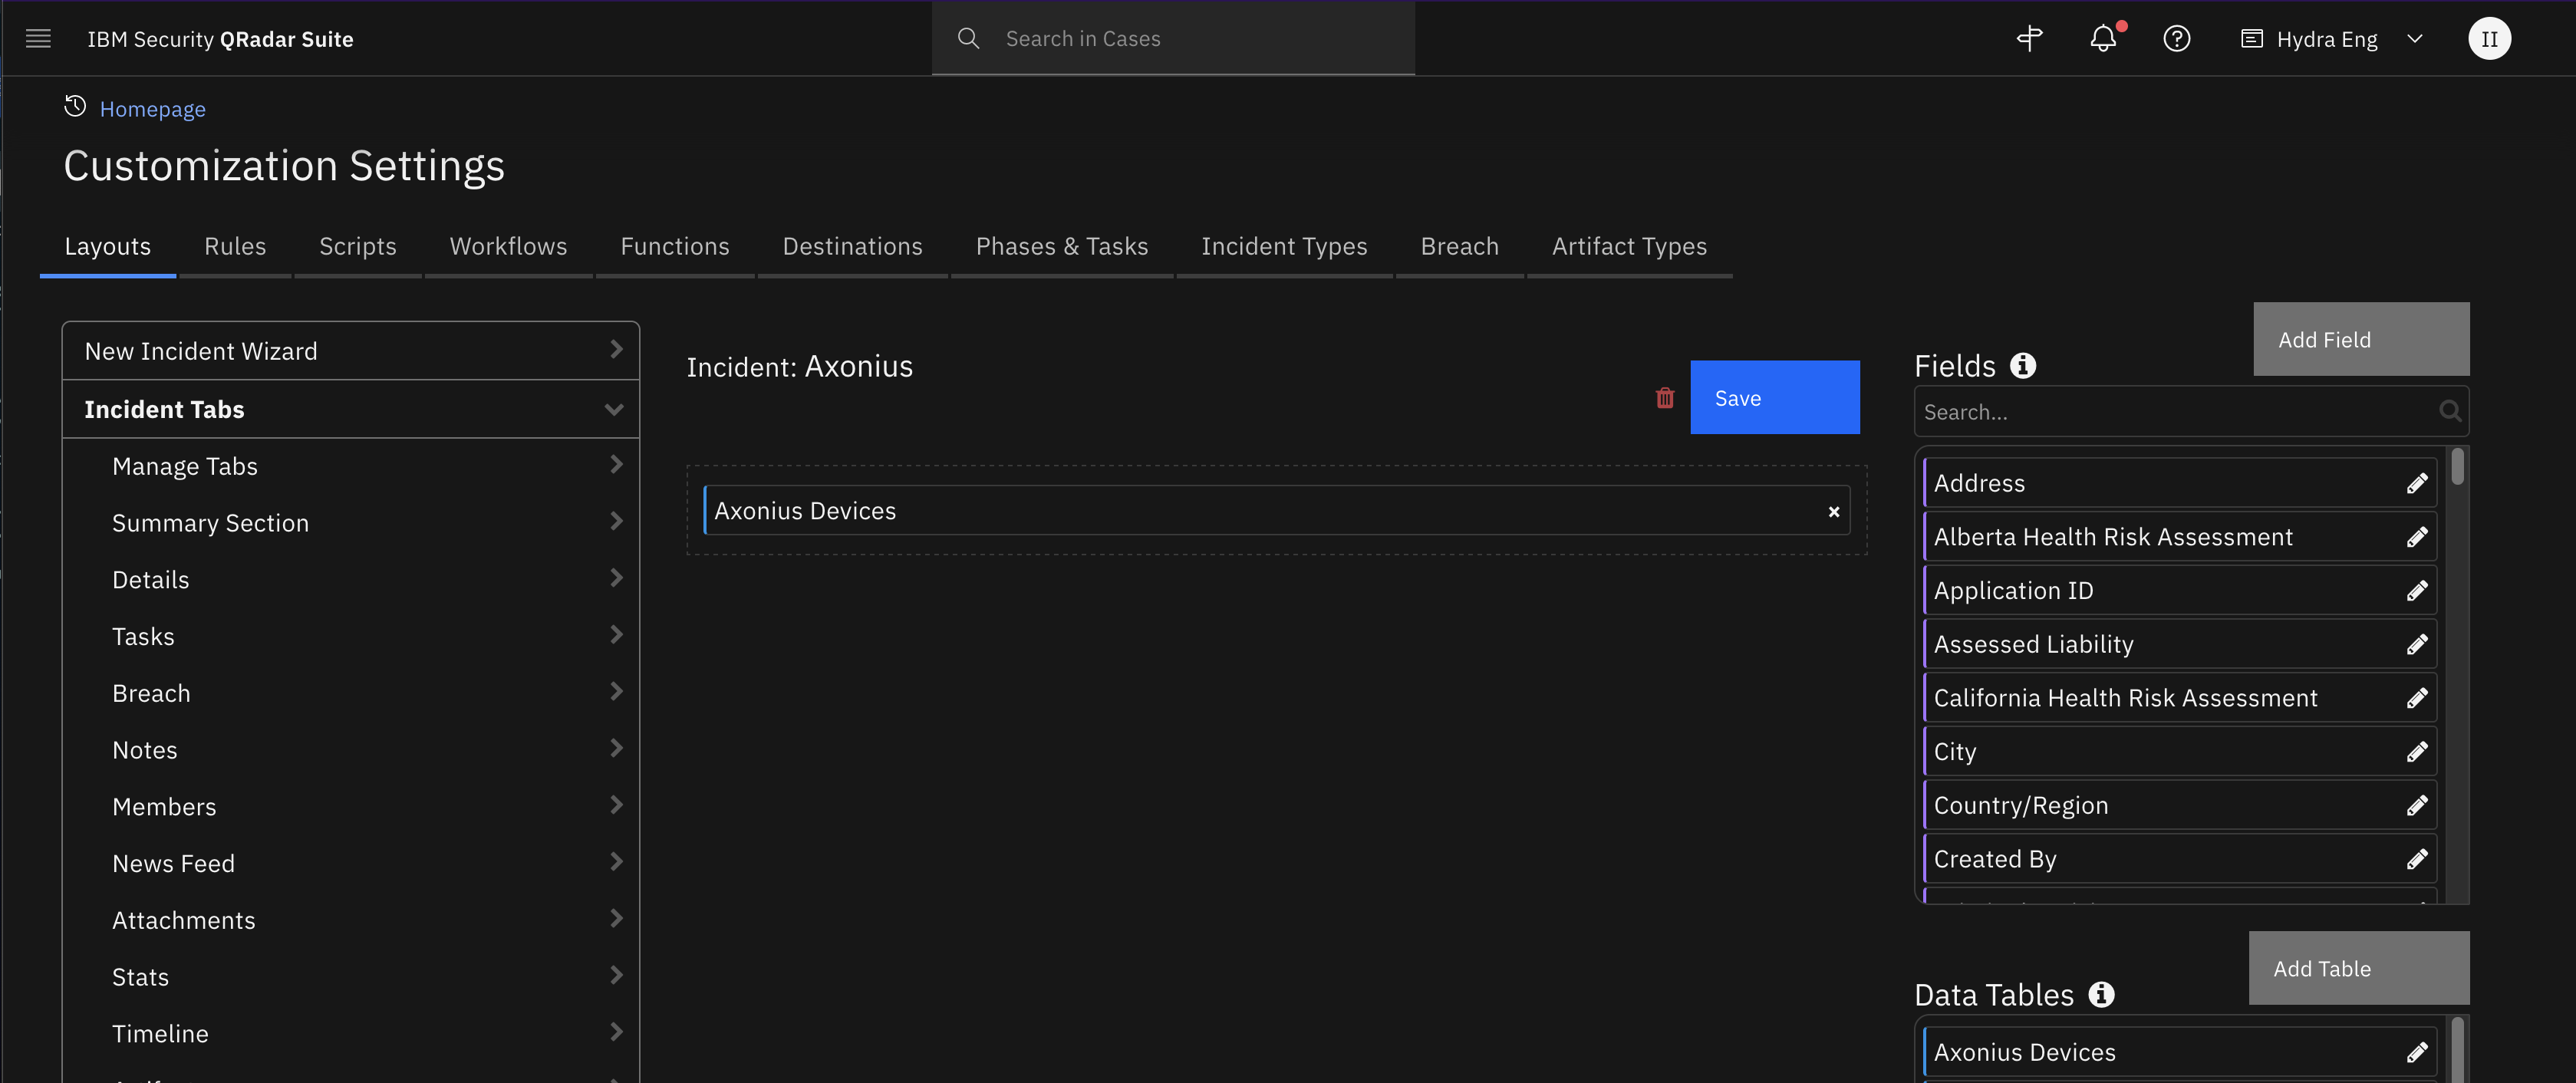Click the Add Field button
This screenshot has height=1083, width=2576.
[x=2361, y=340]
